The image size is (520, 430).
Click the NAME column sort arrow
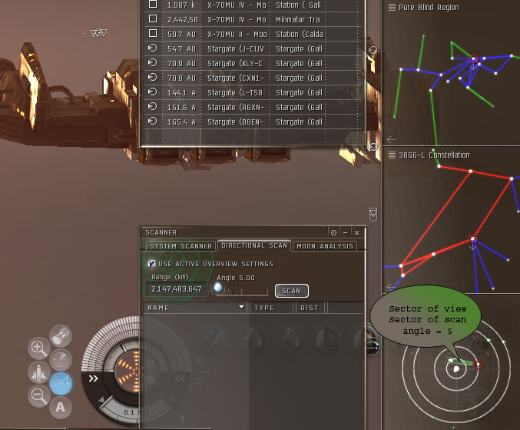coord(242,307)
